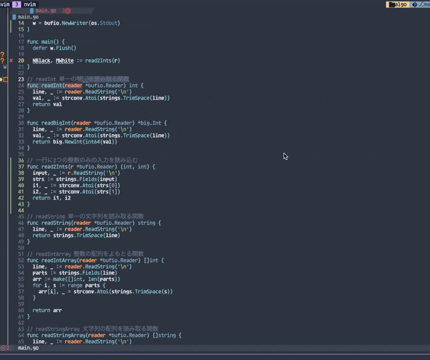
Task: Click the 'defer w.Flush()' statement
Action: coord(54,48)
